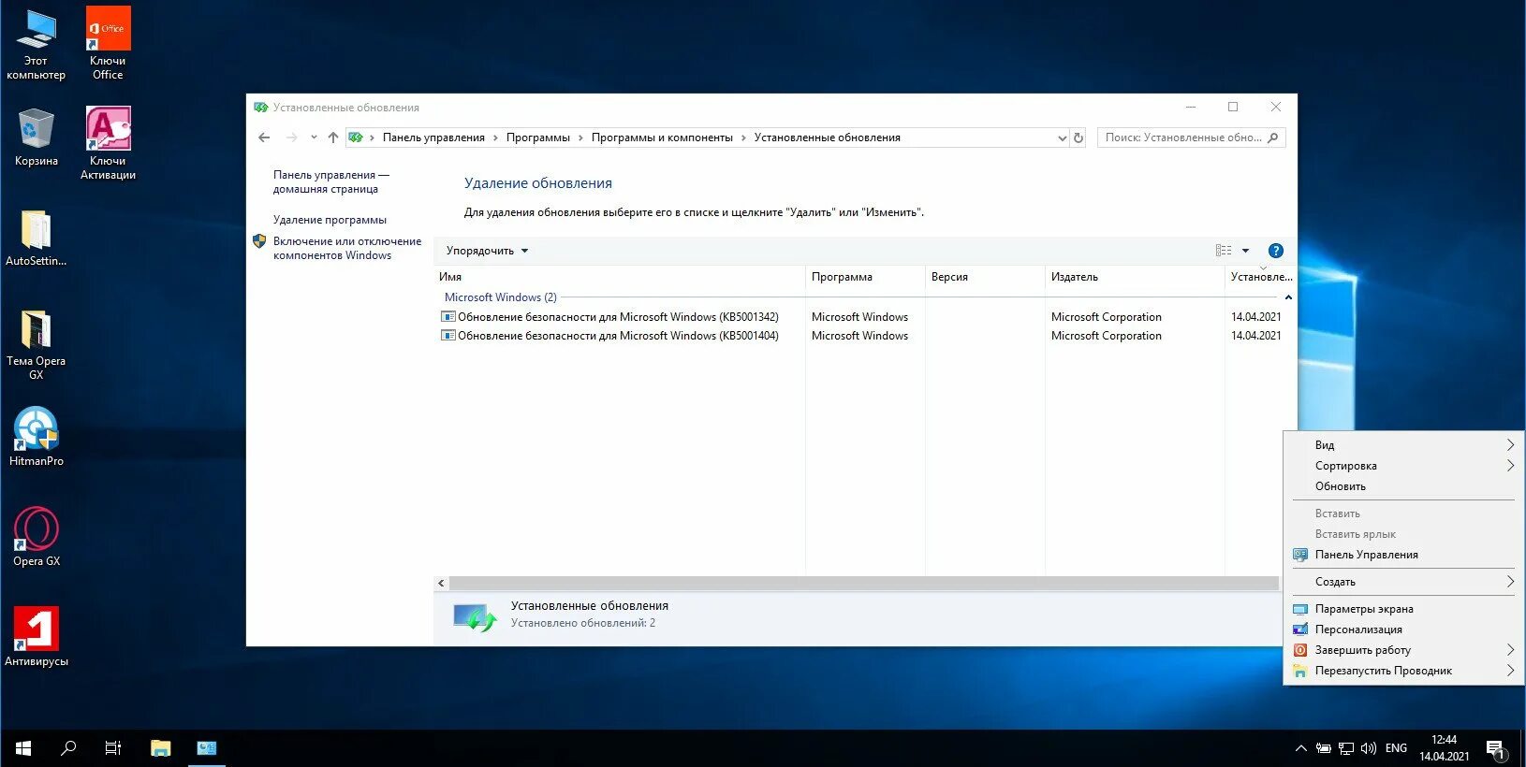Select the Opera GX browser shortcut
Screen dimensions: 1526x767
(36, 537)
